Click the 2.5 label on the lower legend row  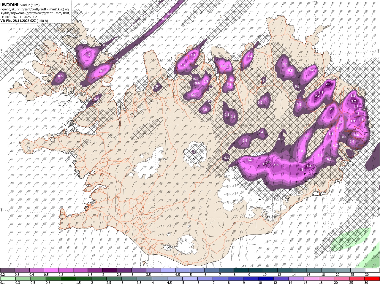pyautogui.click(x=109, y=283)
